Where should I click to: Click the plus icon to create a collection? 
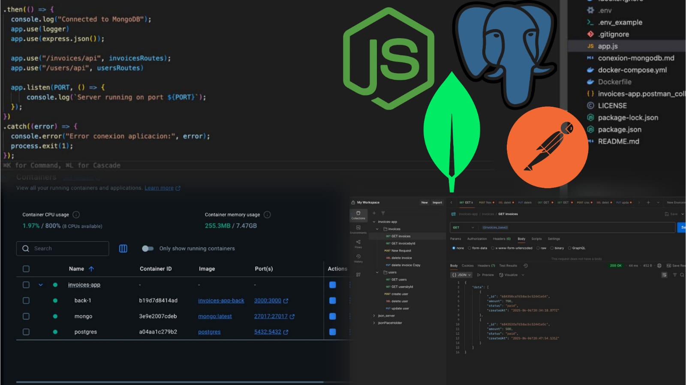(x=374, y=213)
